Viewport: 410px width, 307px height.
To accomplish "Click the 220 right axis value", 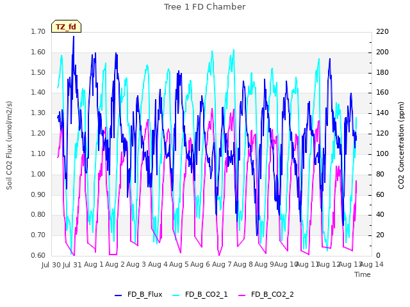I will [x=382, y=31].
